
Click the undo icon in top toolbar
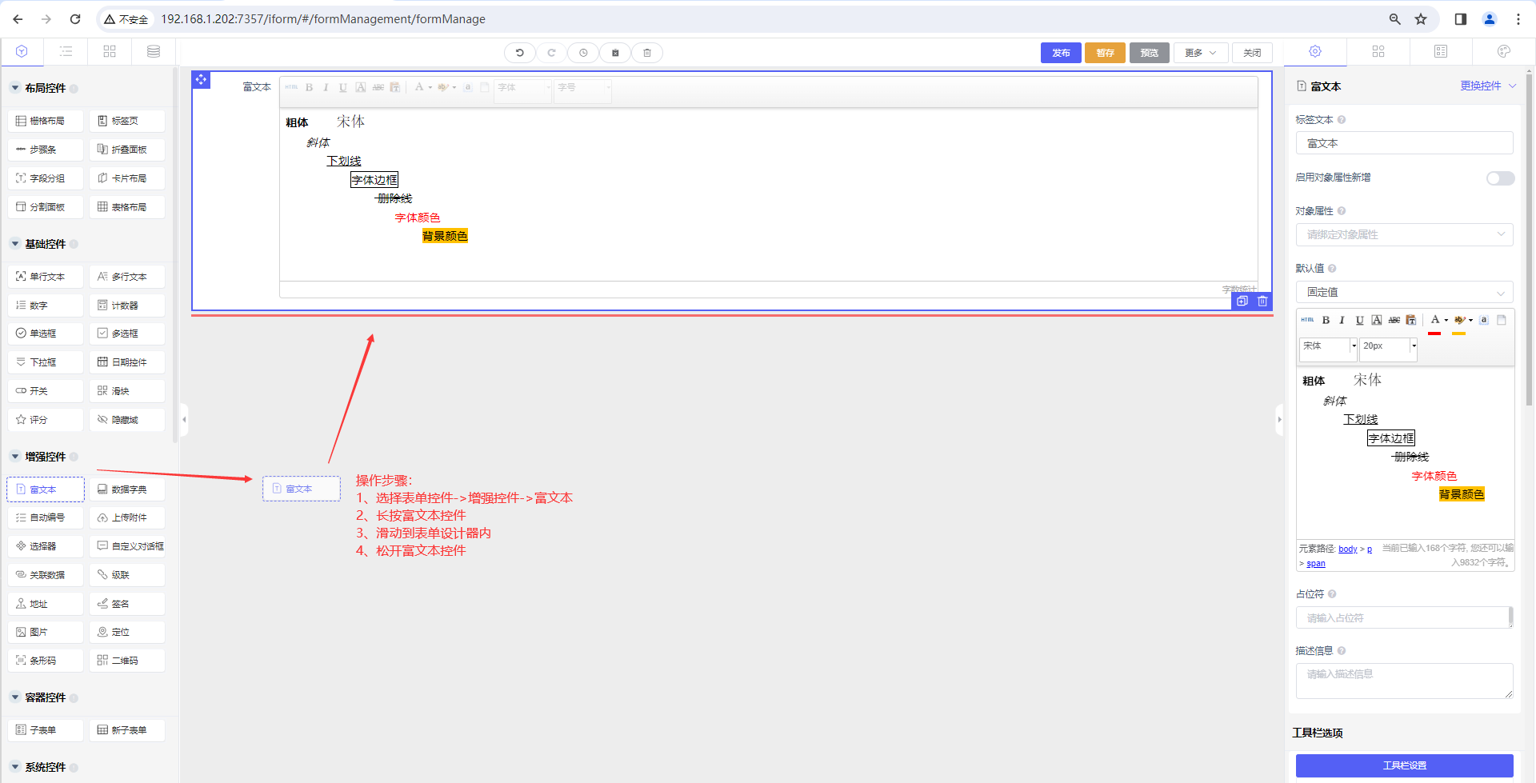pos(519,53)
